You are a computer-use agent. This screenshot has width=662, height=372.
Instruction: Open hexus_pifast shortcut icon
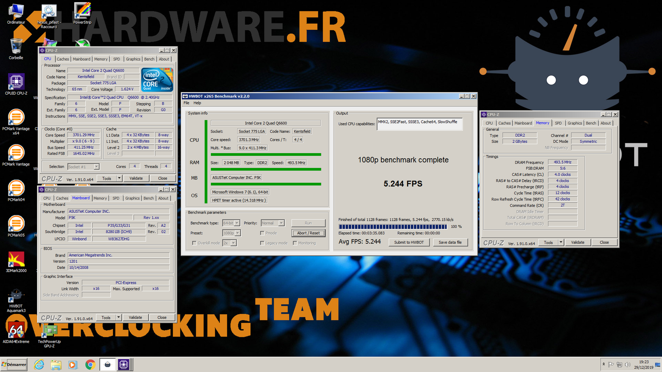point(49,16)
